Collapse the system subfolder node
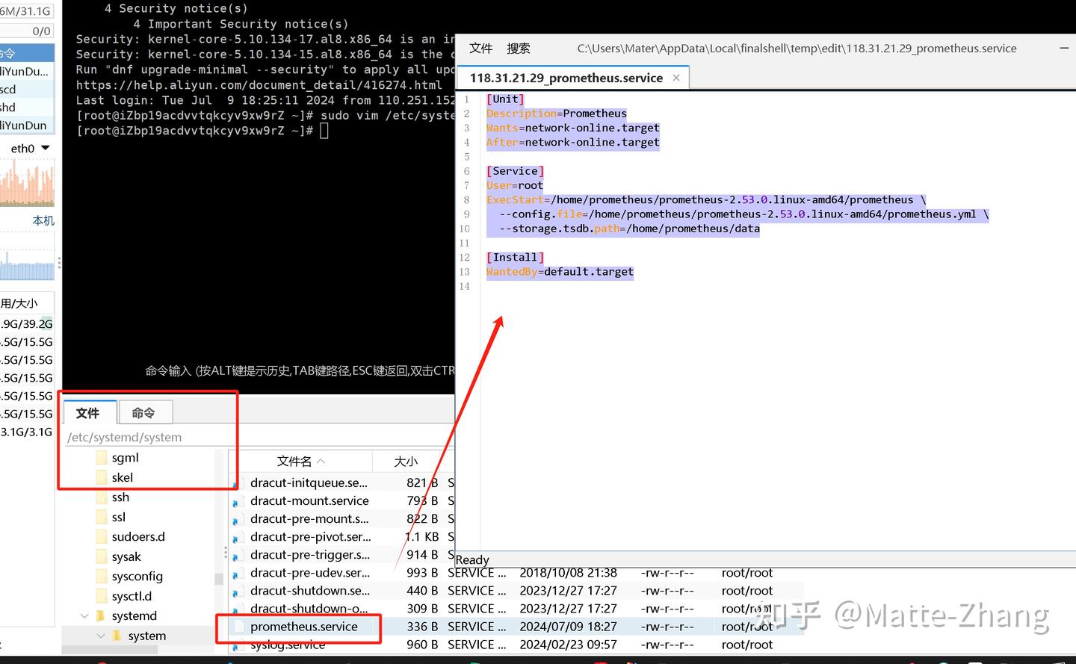 pos(101,636)
